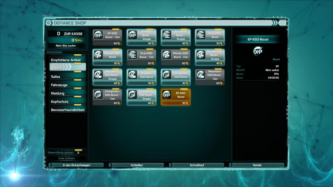Click the arrows icon at title bar right
Viewport: 333px width, 187px height.
click(275, 23)
